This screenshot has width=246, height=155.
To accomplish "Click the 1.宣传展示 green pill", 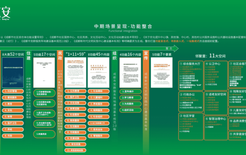I will click(130, 91).
